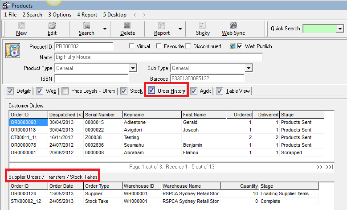The height and width of the screenshot is (210, 347).
Task: Toggle the Web tab checkbox
Action: click(x=39, y=91)
